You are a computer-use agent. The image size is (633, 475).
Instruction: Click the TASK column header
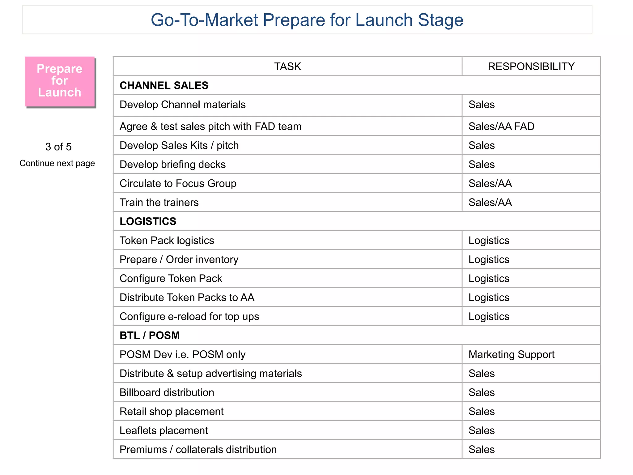287,66
